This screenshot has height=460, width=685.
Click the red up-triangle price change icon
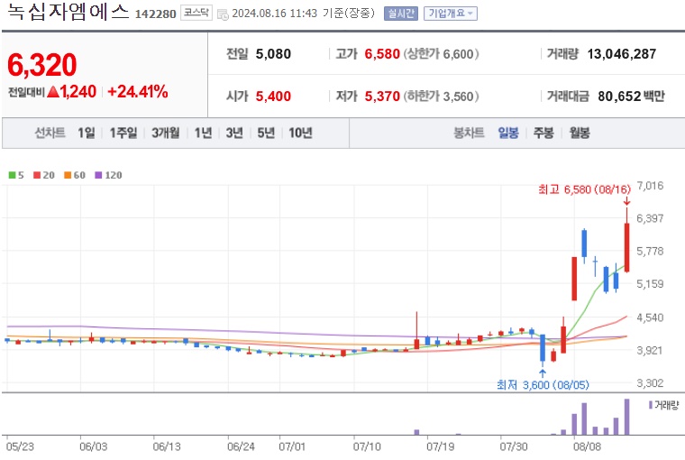(x=53, y=92)
